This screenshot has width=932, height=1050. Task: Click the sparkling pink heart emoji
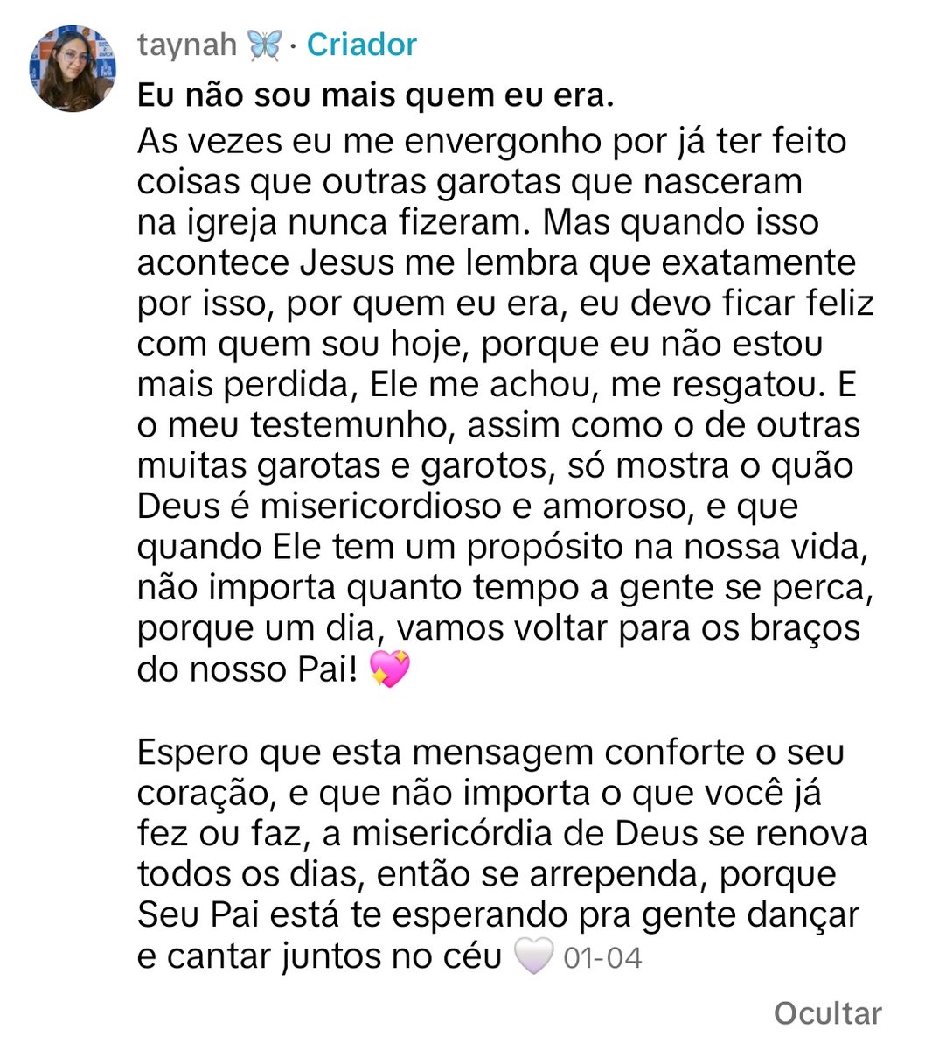point(390,669)
